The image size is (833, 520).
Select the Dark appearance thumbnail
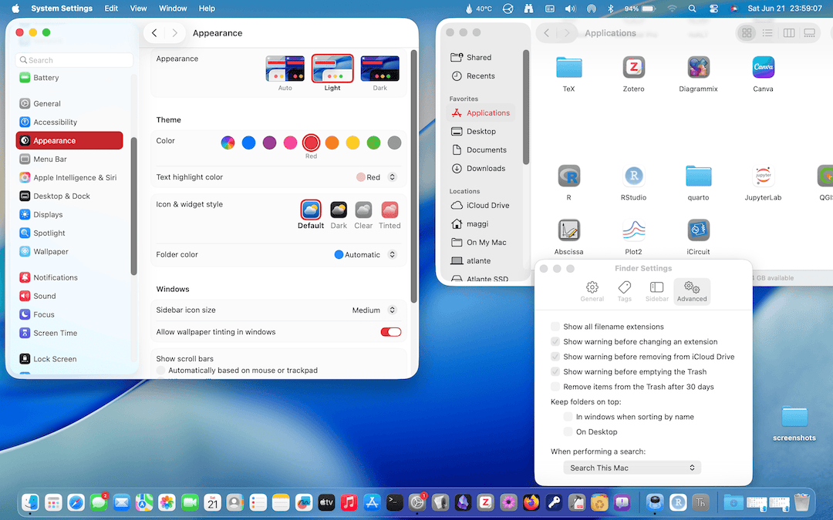[x=379, y=69]
